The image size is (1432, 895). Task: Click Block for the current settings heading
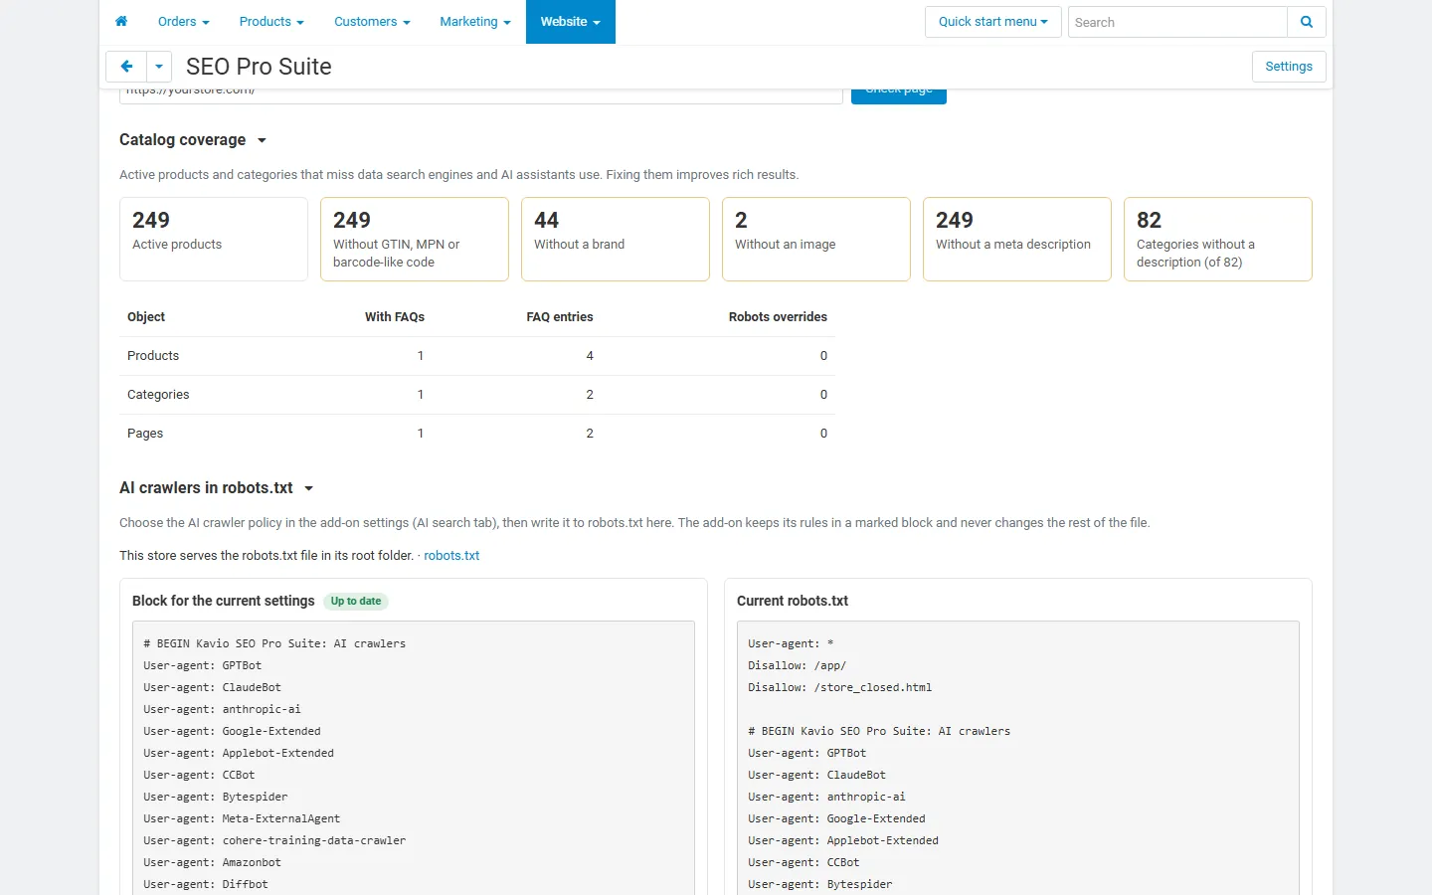pos(224,602)
